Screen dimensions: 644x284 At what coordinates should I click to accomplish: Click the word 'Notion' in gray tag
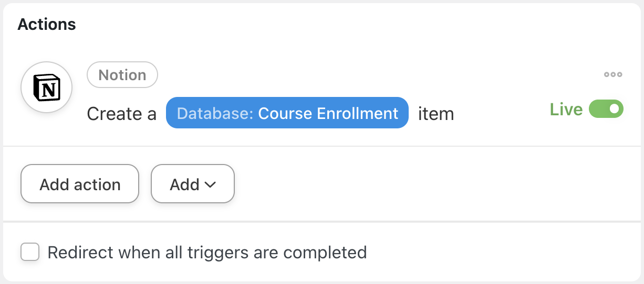tap(122, 75)
